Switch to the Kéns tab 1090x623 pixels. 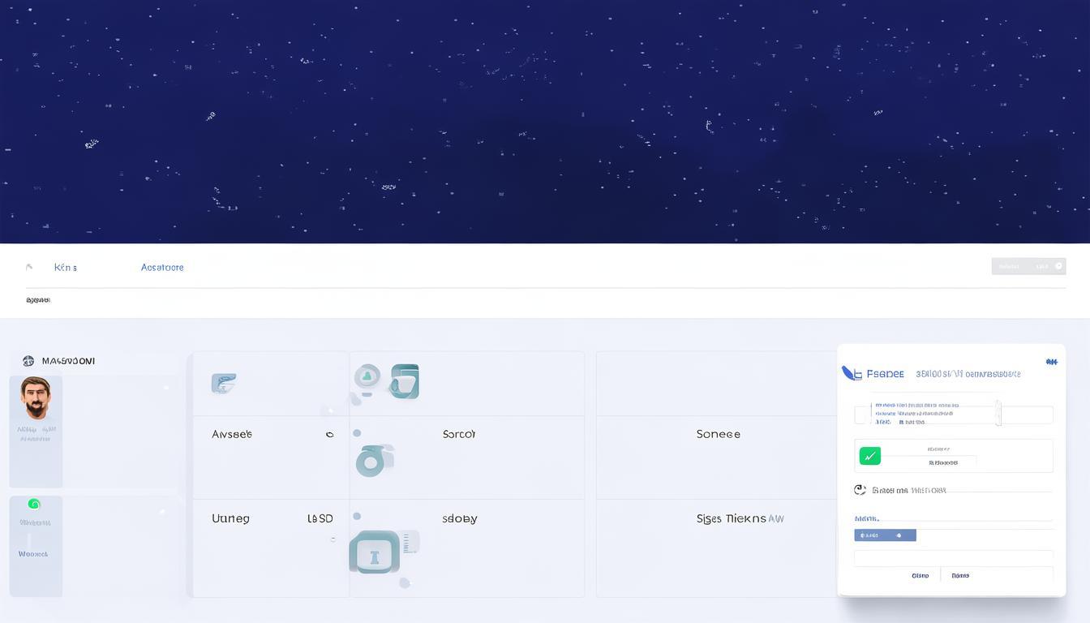65,267
